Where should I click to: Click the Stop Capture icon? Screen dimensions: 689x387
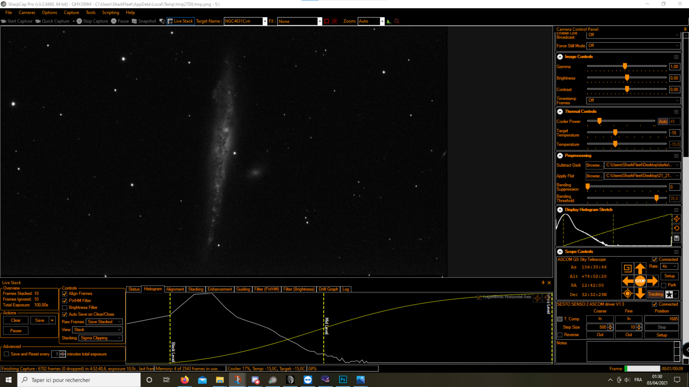[x=79, y=21]
